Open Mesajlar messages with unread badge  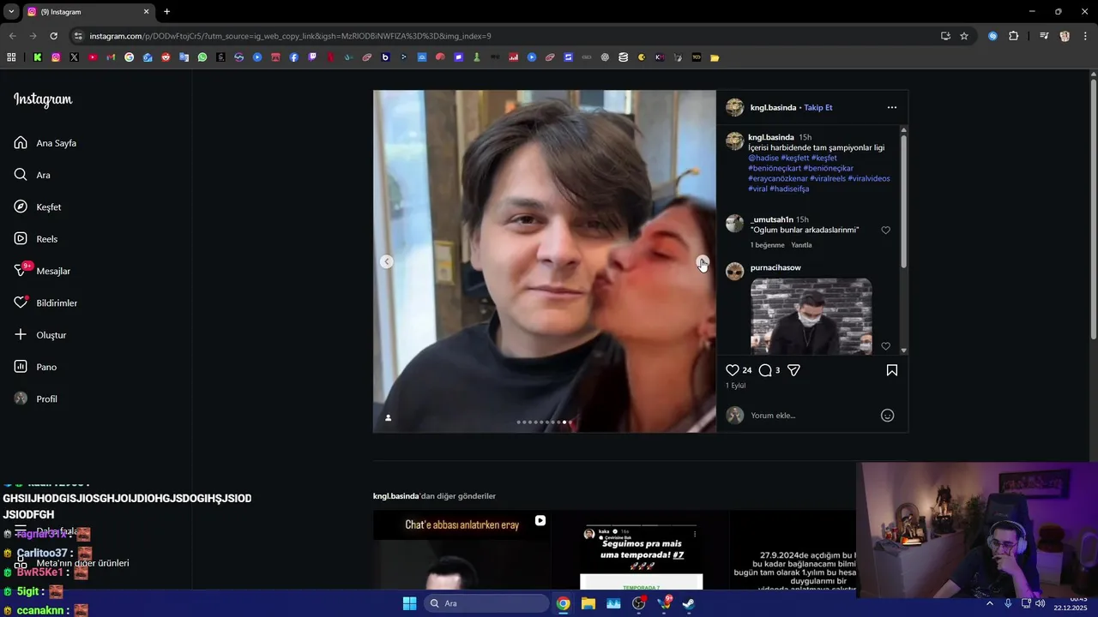[42, 271]
